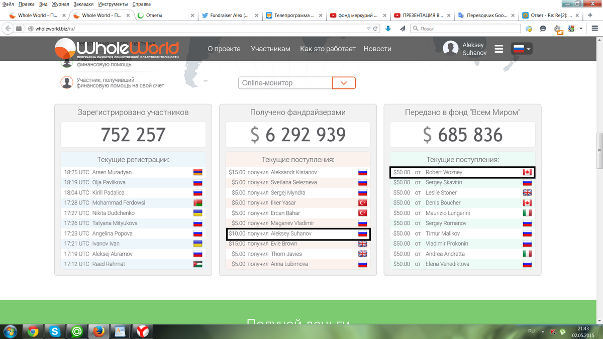Click the Aleksey Suhanov profile avatar
This screenshot has width=603, height=339.
(450, 49)
